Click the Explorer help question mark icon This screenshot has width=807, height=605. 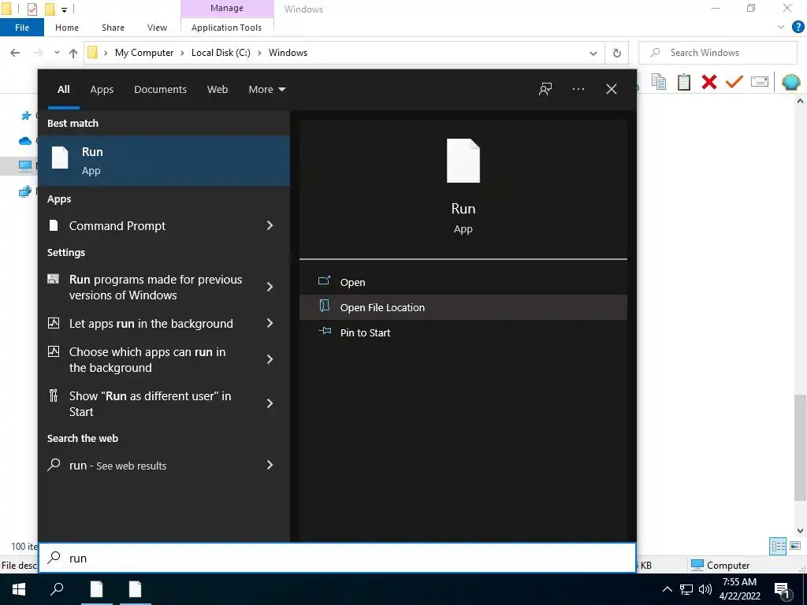click(798, 28)
